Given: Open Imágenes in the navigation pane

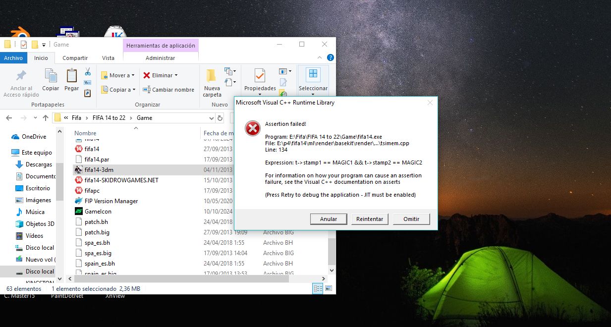Looking at the screenshot, I should (x=34, y=200).
